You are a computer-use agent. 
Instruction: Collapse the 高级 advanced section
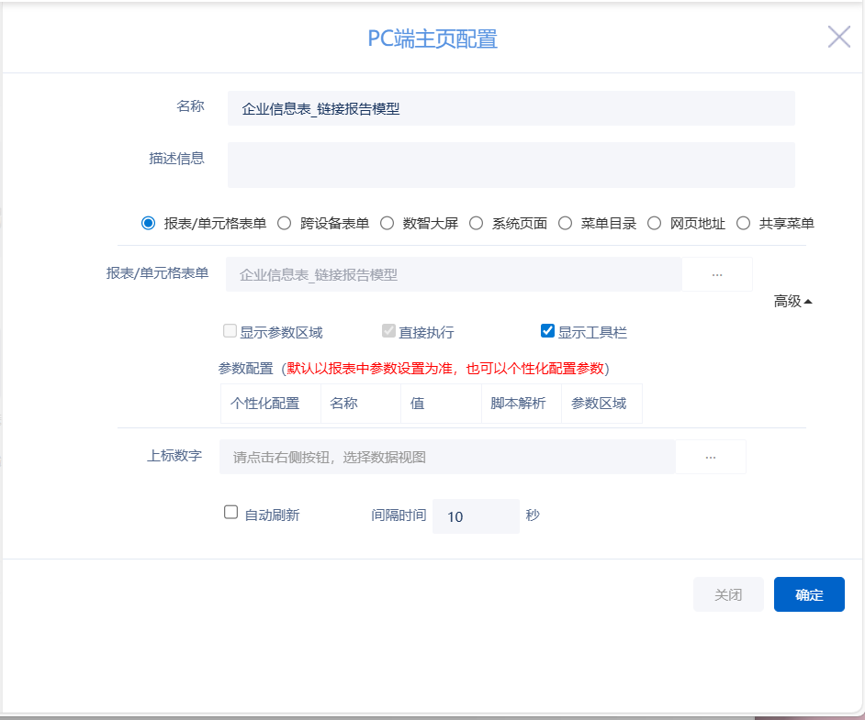coord(793,301)
